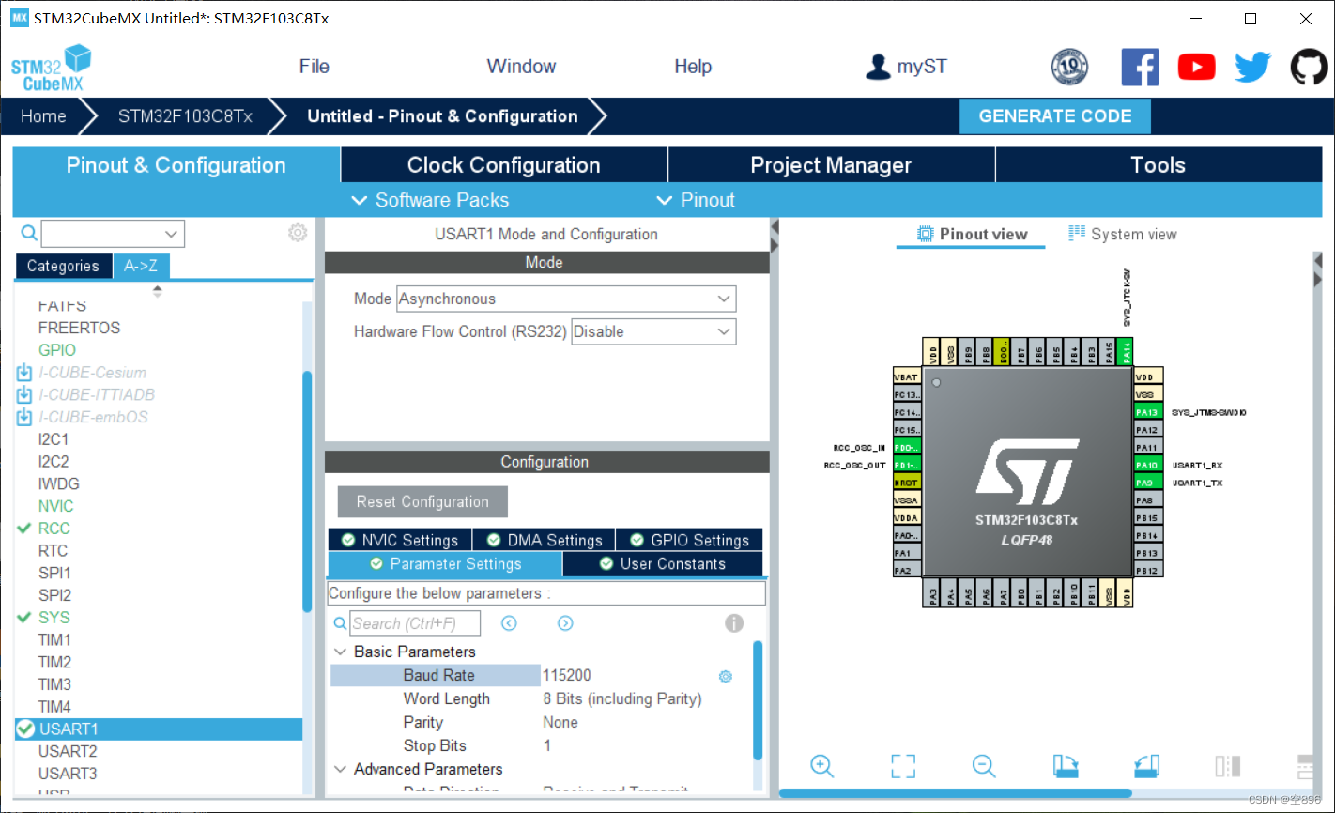The width and height of the screenshot is (1335, 813).
Task: Open the ST Facebook page icon
Action: tap(1140, 67)
